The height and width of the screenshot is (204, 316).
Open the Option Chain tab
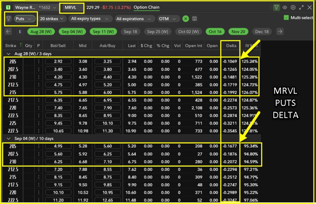pos(147,7)
